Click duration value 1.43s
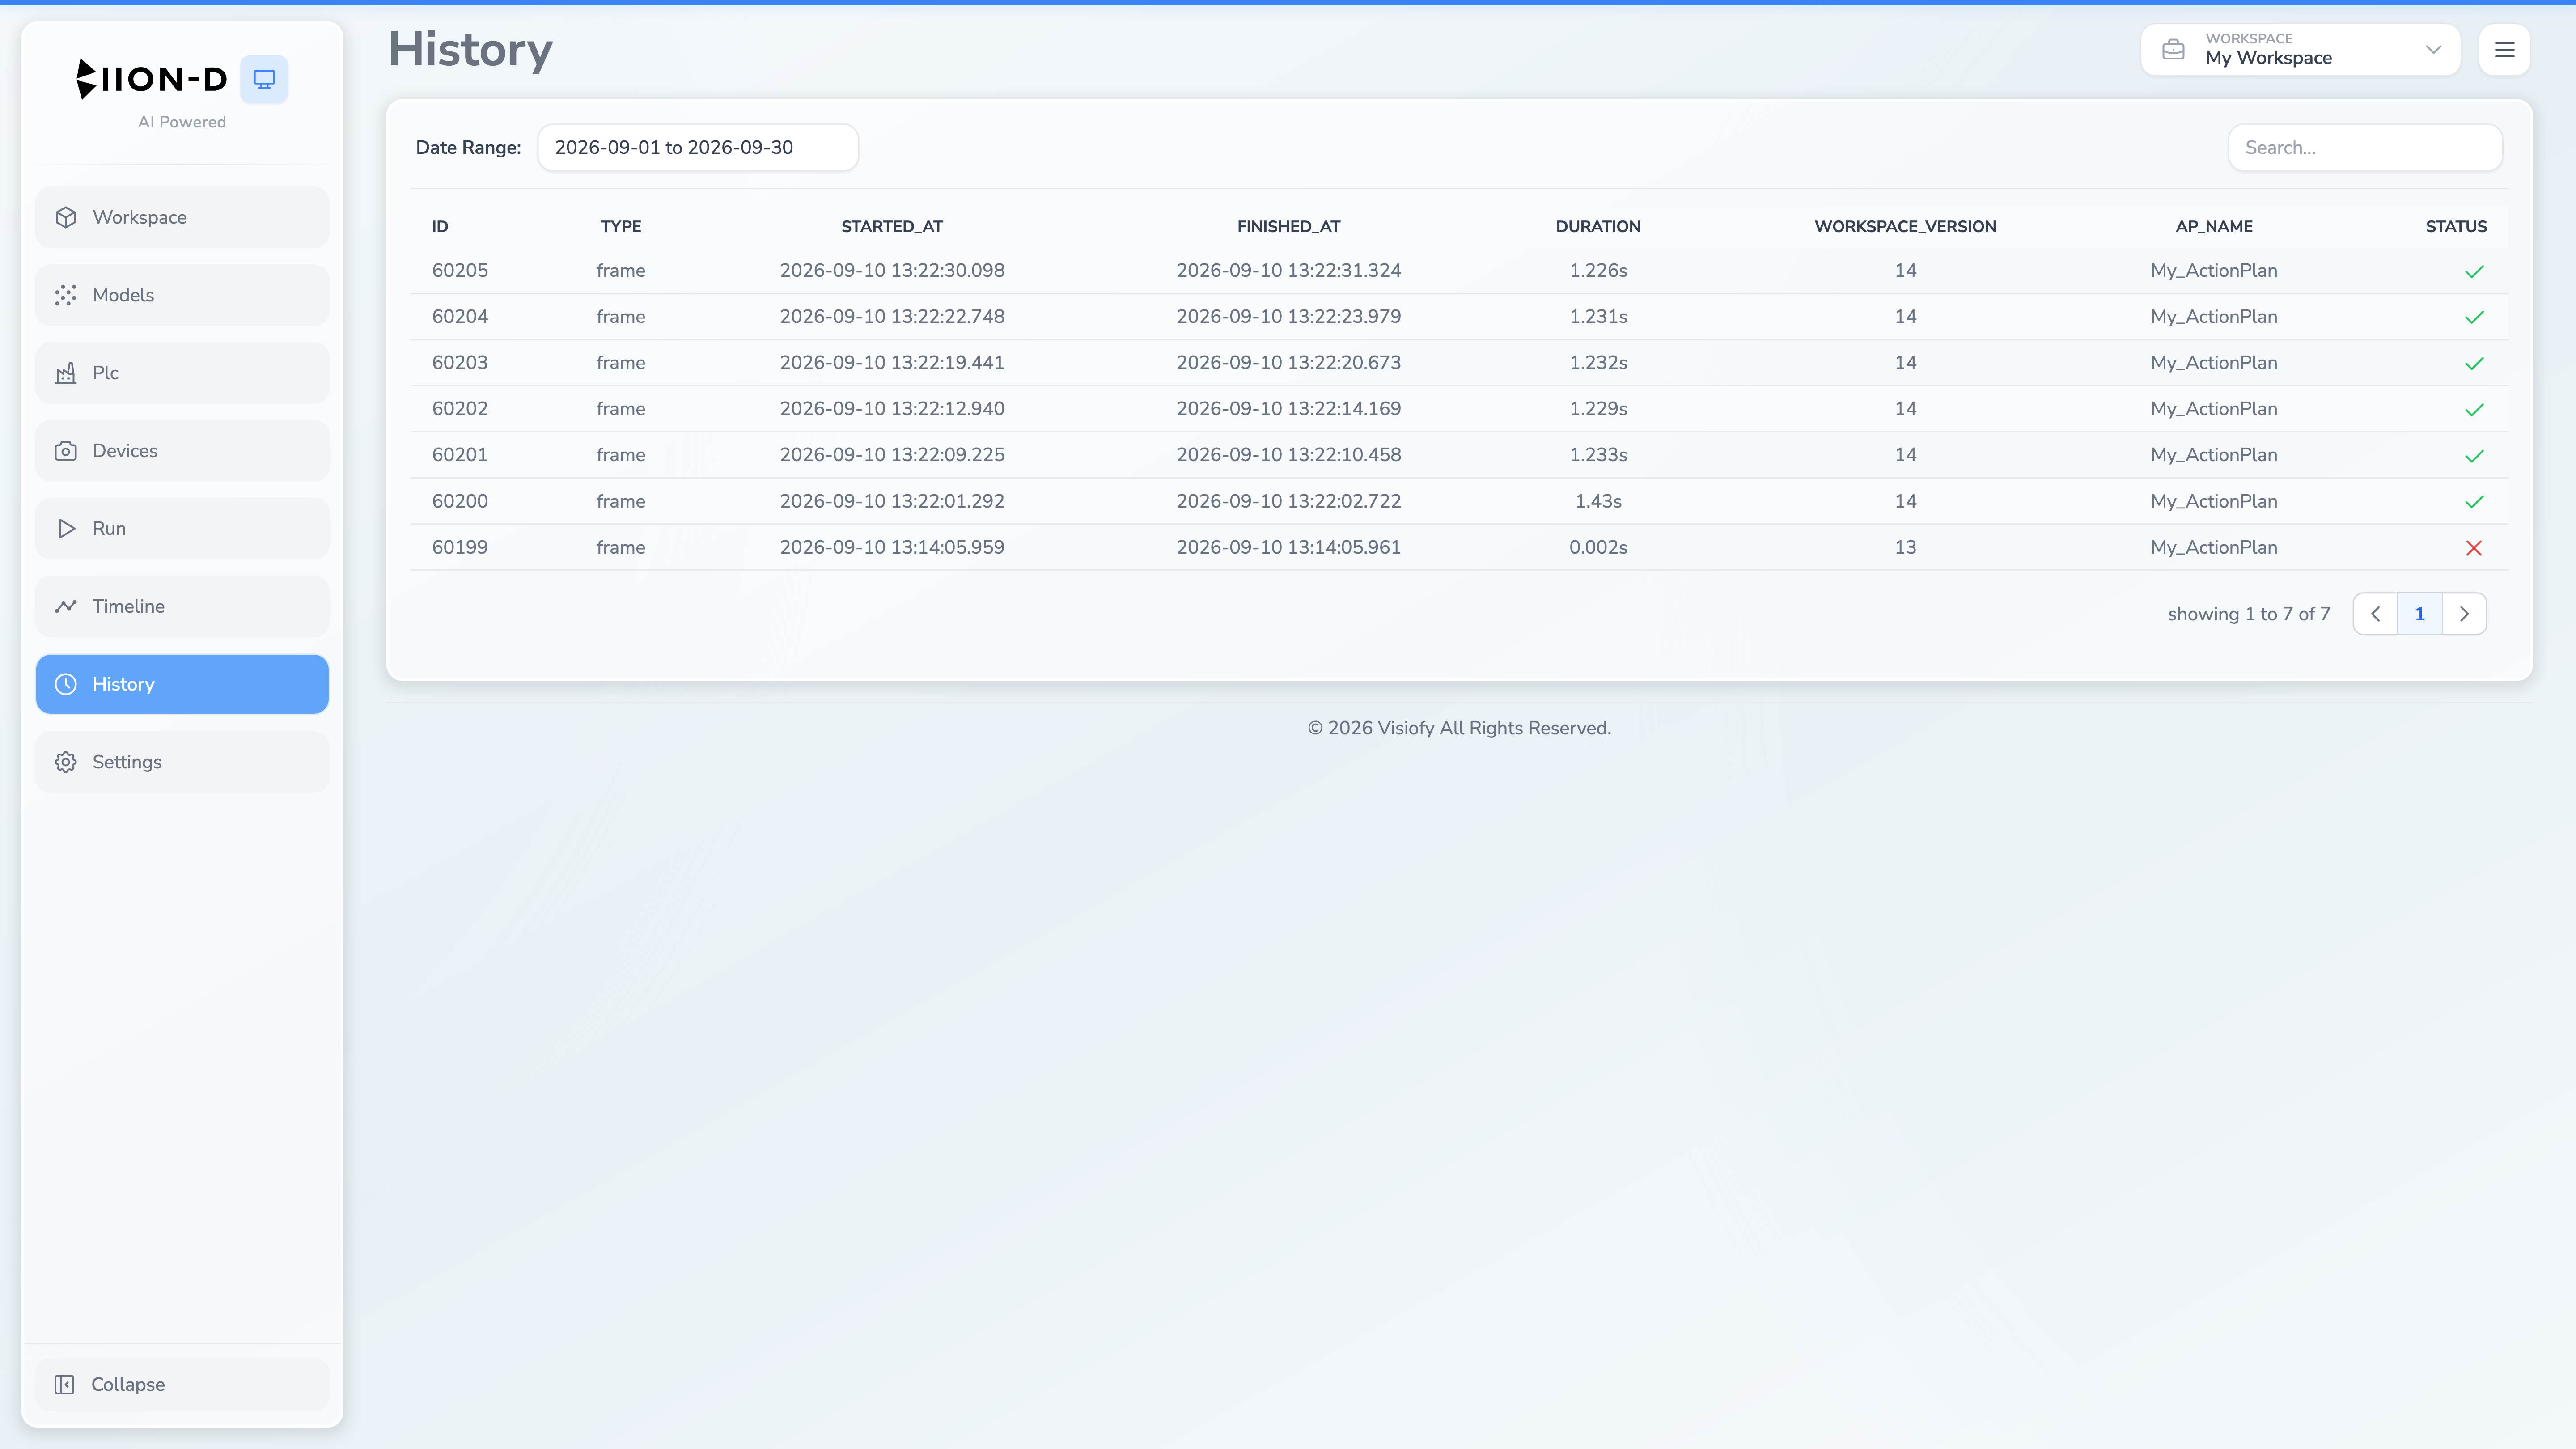Viewport: 2576px width, 1449px height. pyautogui.click(x=1598, y=502)
